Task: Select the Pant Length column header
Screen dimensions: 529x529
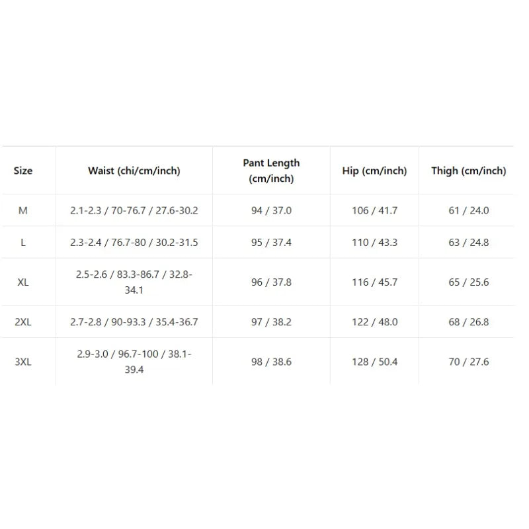Action: [271, 171]
